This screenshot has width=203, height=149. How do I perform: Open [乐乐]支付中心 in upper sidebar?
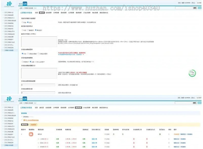tap(9, 45)
